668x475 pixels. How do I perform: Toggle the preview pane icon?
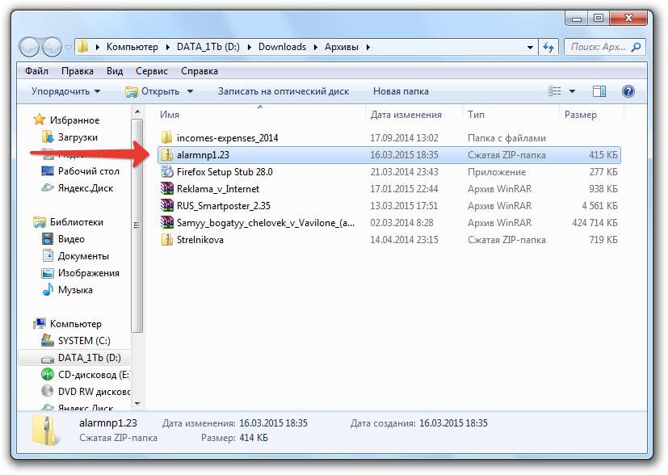coord(599,90)
